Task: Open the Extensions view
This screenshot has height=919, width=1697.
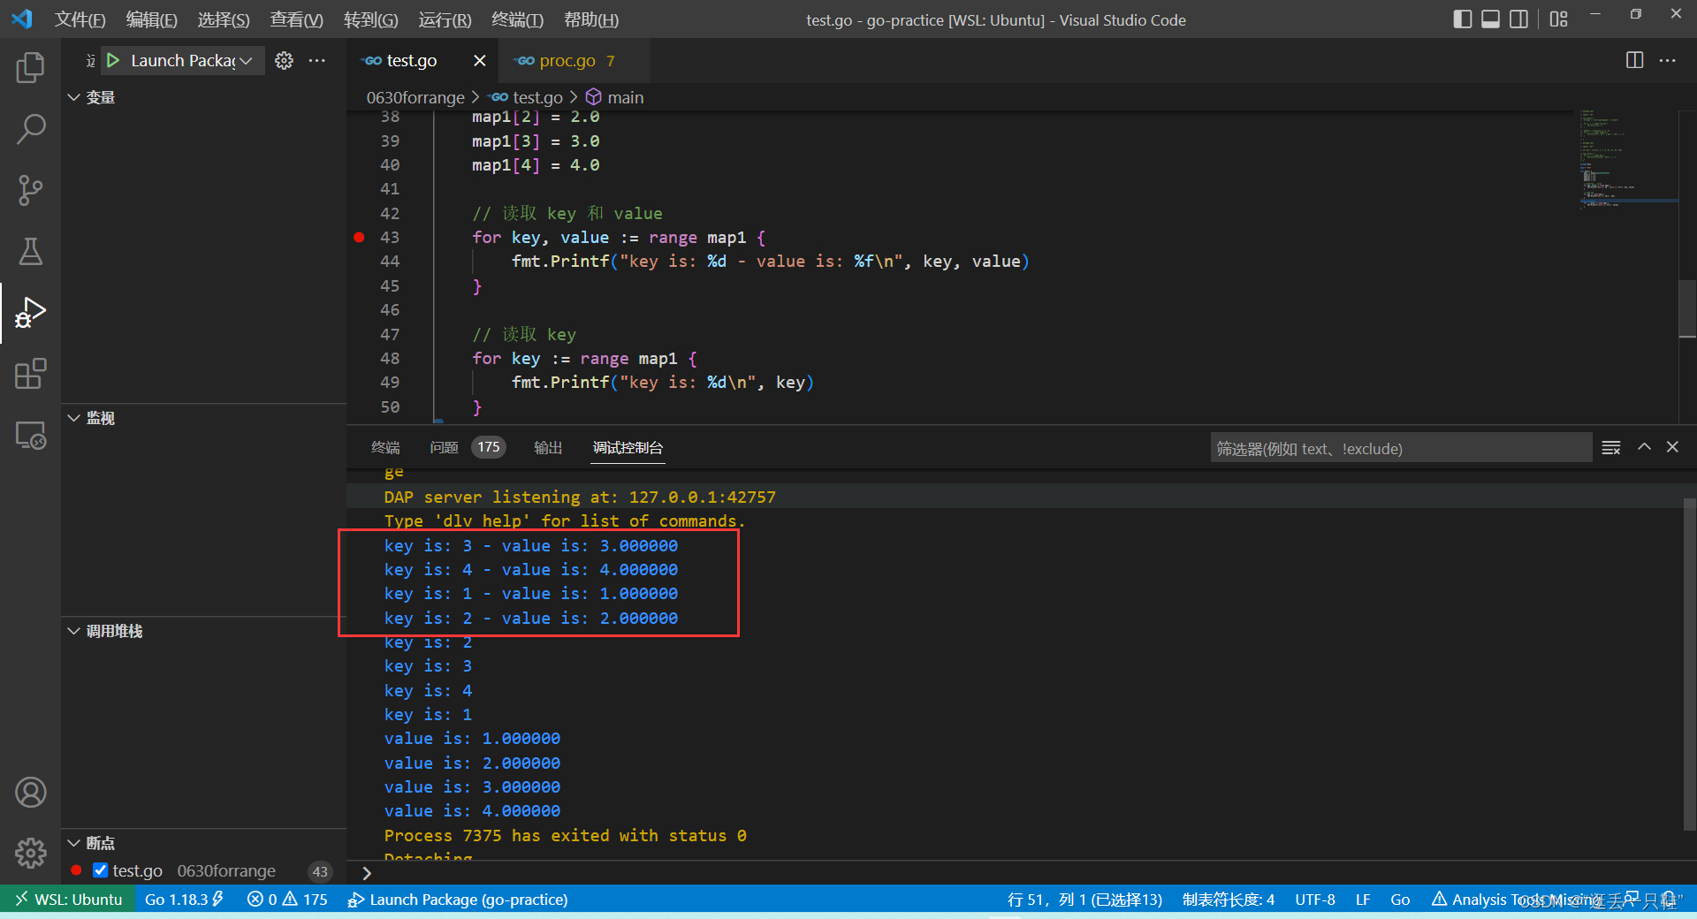Action: pos(30,374)
